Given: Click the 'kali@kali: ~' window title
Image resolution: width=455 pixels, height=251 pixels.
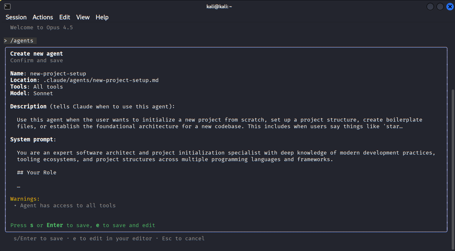Looking at the screenshot, I should pos(219,7).
